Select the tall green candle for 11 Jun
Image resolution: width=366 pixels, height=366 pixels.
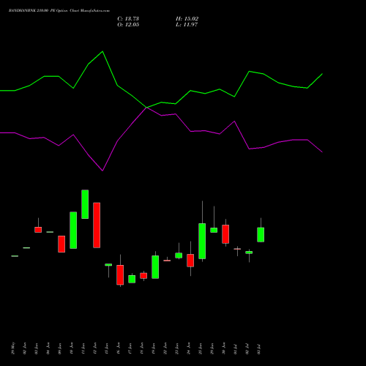pos(85,204)
